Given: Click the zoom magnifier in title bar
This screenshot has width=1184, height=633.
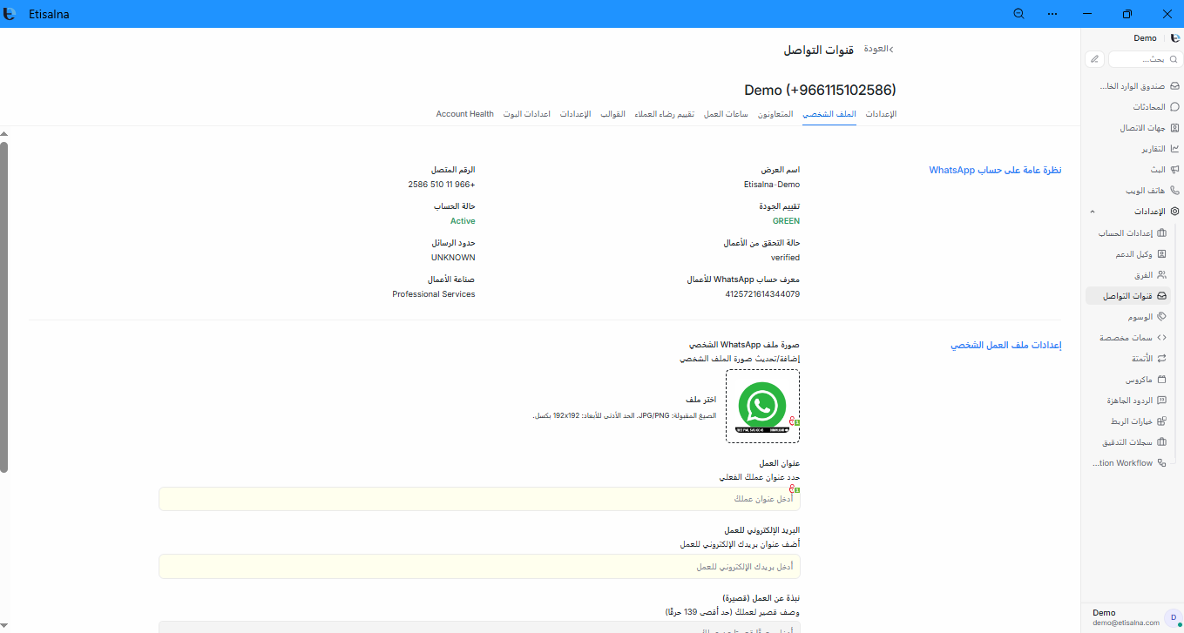Looking at the screenshot, I should 1018,14.
